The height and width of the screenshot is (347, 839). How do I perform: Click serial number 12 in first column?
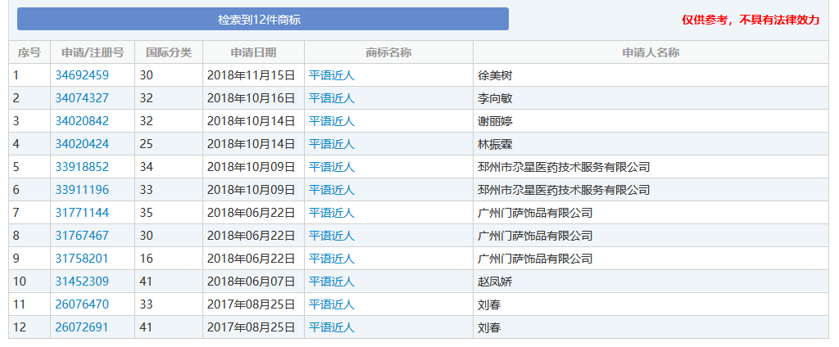20,327
